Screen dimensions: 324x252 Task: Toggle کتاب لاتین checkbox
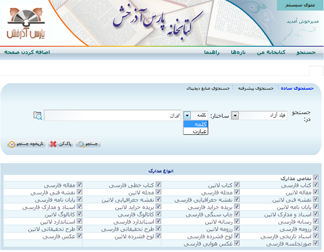coord(237,184)
